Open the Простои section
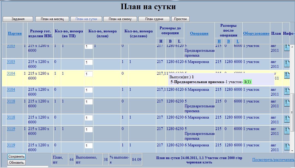The height and width of the screenshot is (168, 295). click(x=181, y=19)
